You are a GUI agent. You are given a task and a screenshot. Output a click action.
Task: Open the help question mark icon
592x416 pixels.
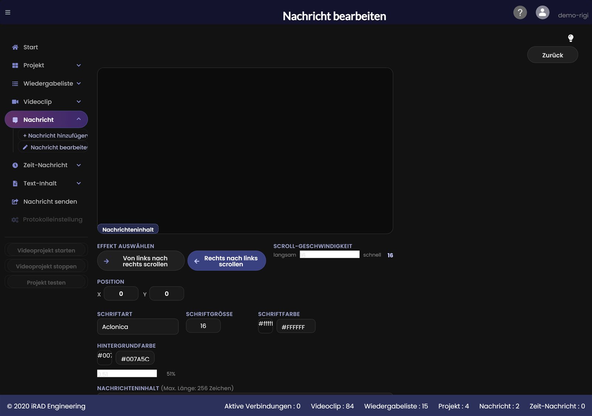[520, 13]
